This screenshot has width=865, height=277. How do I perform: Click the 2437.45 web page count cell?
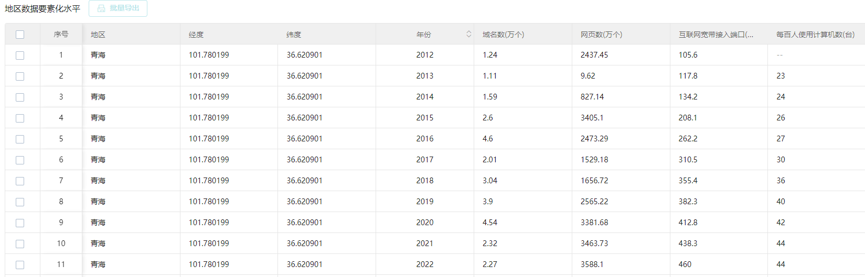[x=594, y=55]
